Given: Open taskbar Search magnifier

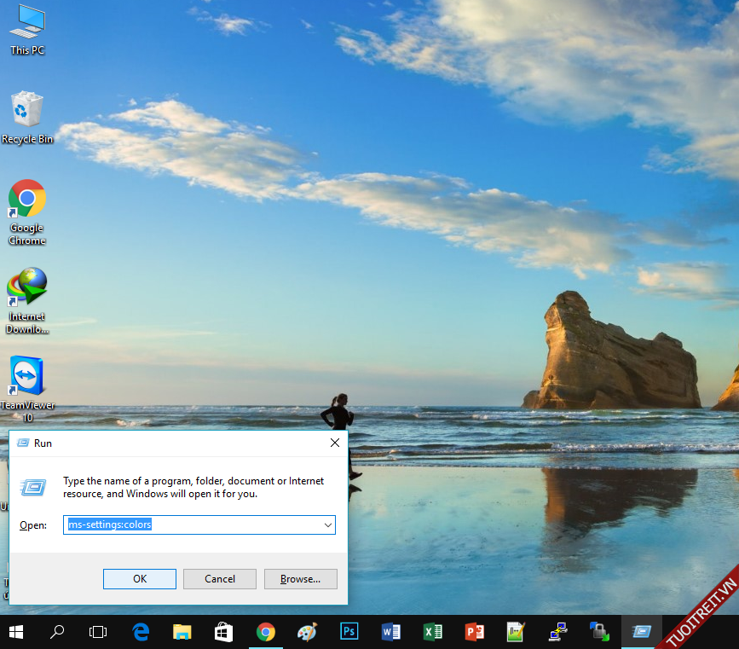Looking at the screenshot, I should [57, 632].
